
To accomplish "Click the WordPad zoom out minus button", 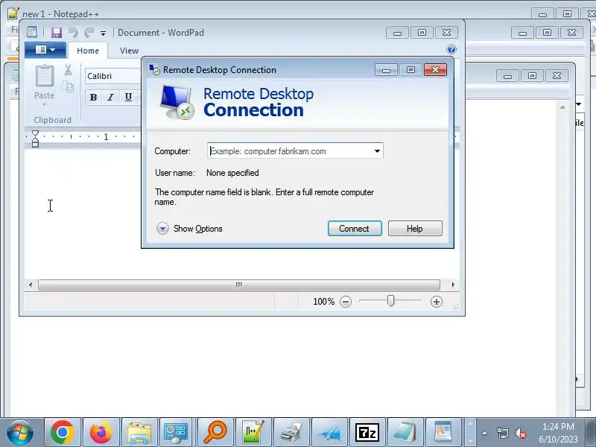I will point(346,302).
